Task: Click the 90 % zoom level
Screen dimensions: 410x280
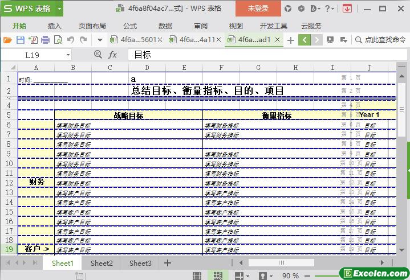Action: (x=290, y=276)
